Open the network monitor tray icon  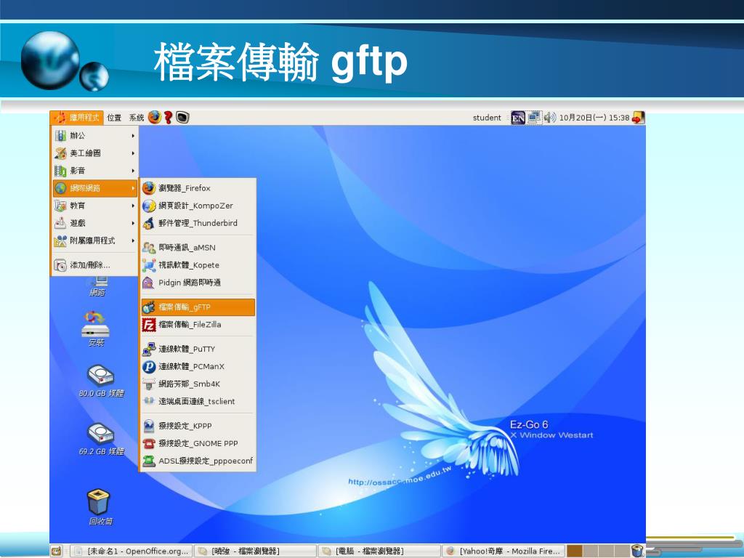[x=534, y=117]
